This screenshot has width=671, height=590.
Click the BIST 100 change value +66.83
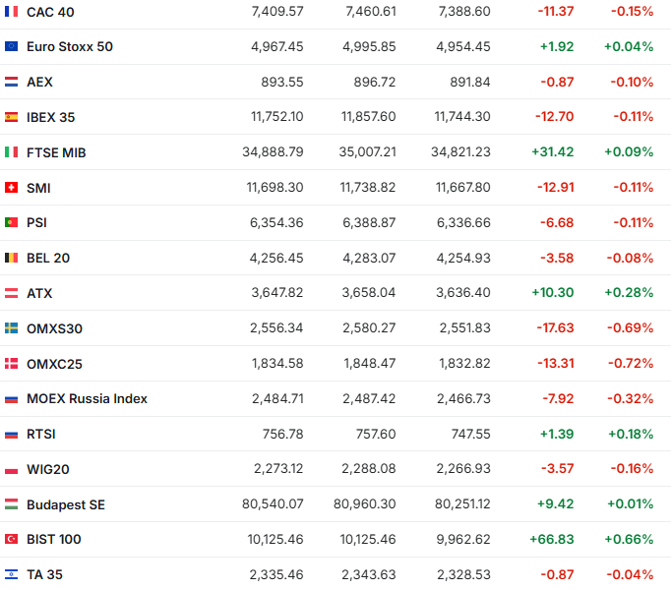[x=553, y=539]
